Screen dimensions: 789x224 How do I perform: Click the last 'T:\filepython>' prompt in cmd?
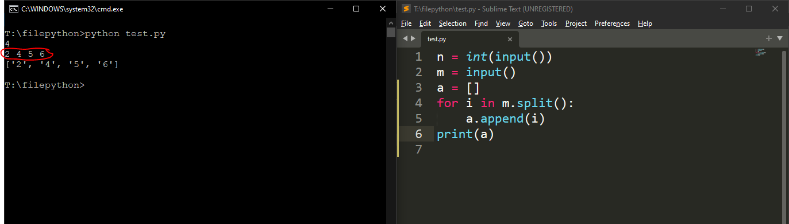(44, 85)
